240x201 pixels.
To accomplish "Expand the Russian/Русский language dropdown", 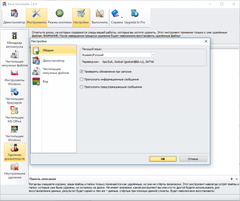I will (153, 55).
